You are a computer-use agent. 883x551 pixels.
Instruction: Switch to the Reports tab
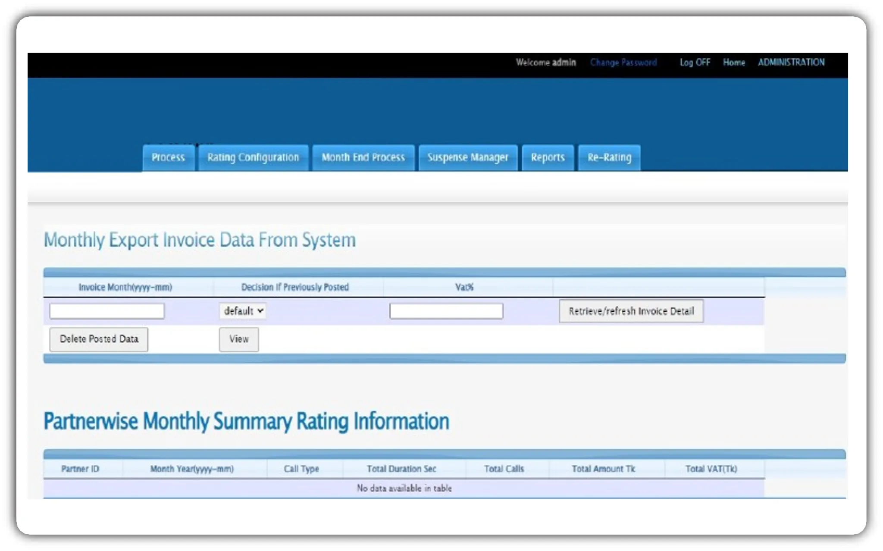[x=548, y=158]
